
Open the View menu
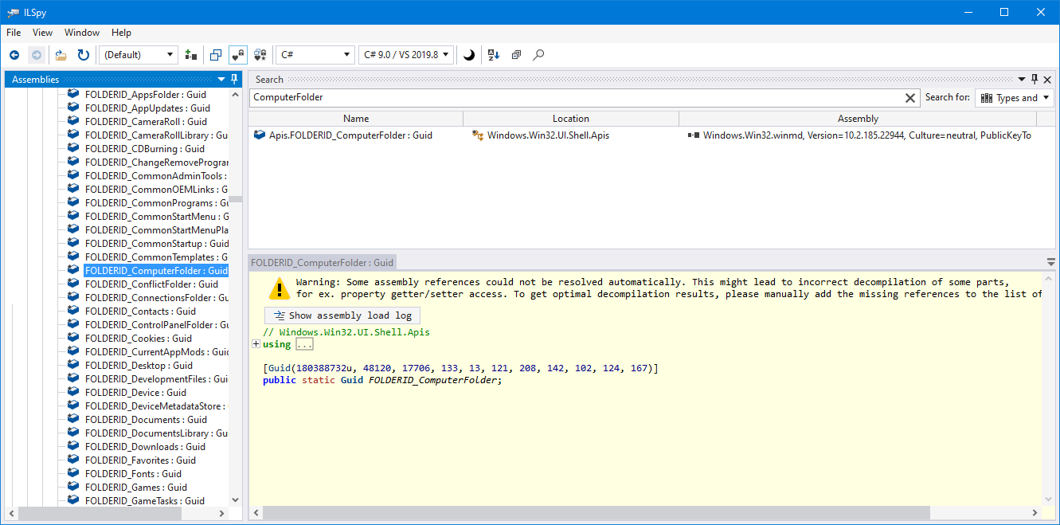(42, 33)
